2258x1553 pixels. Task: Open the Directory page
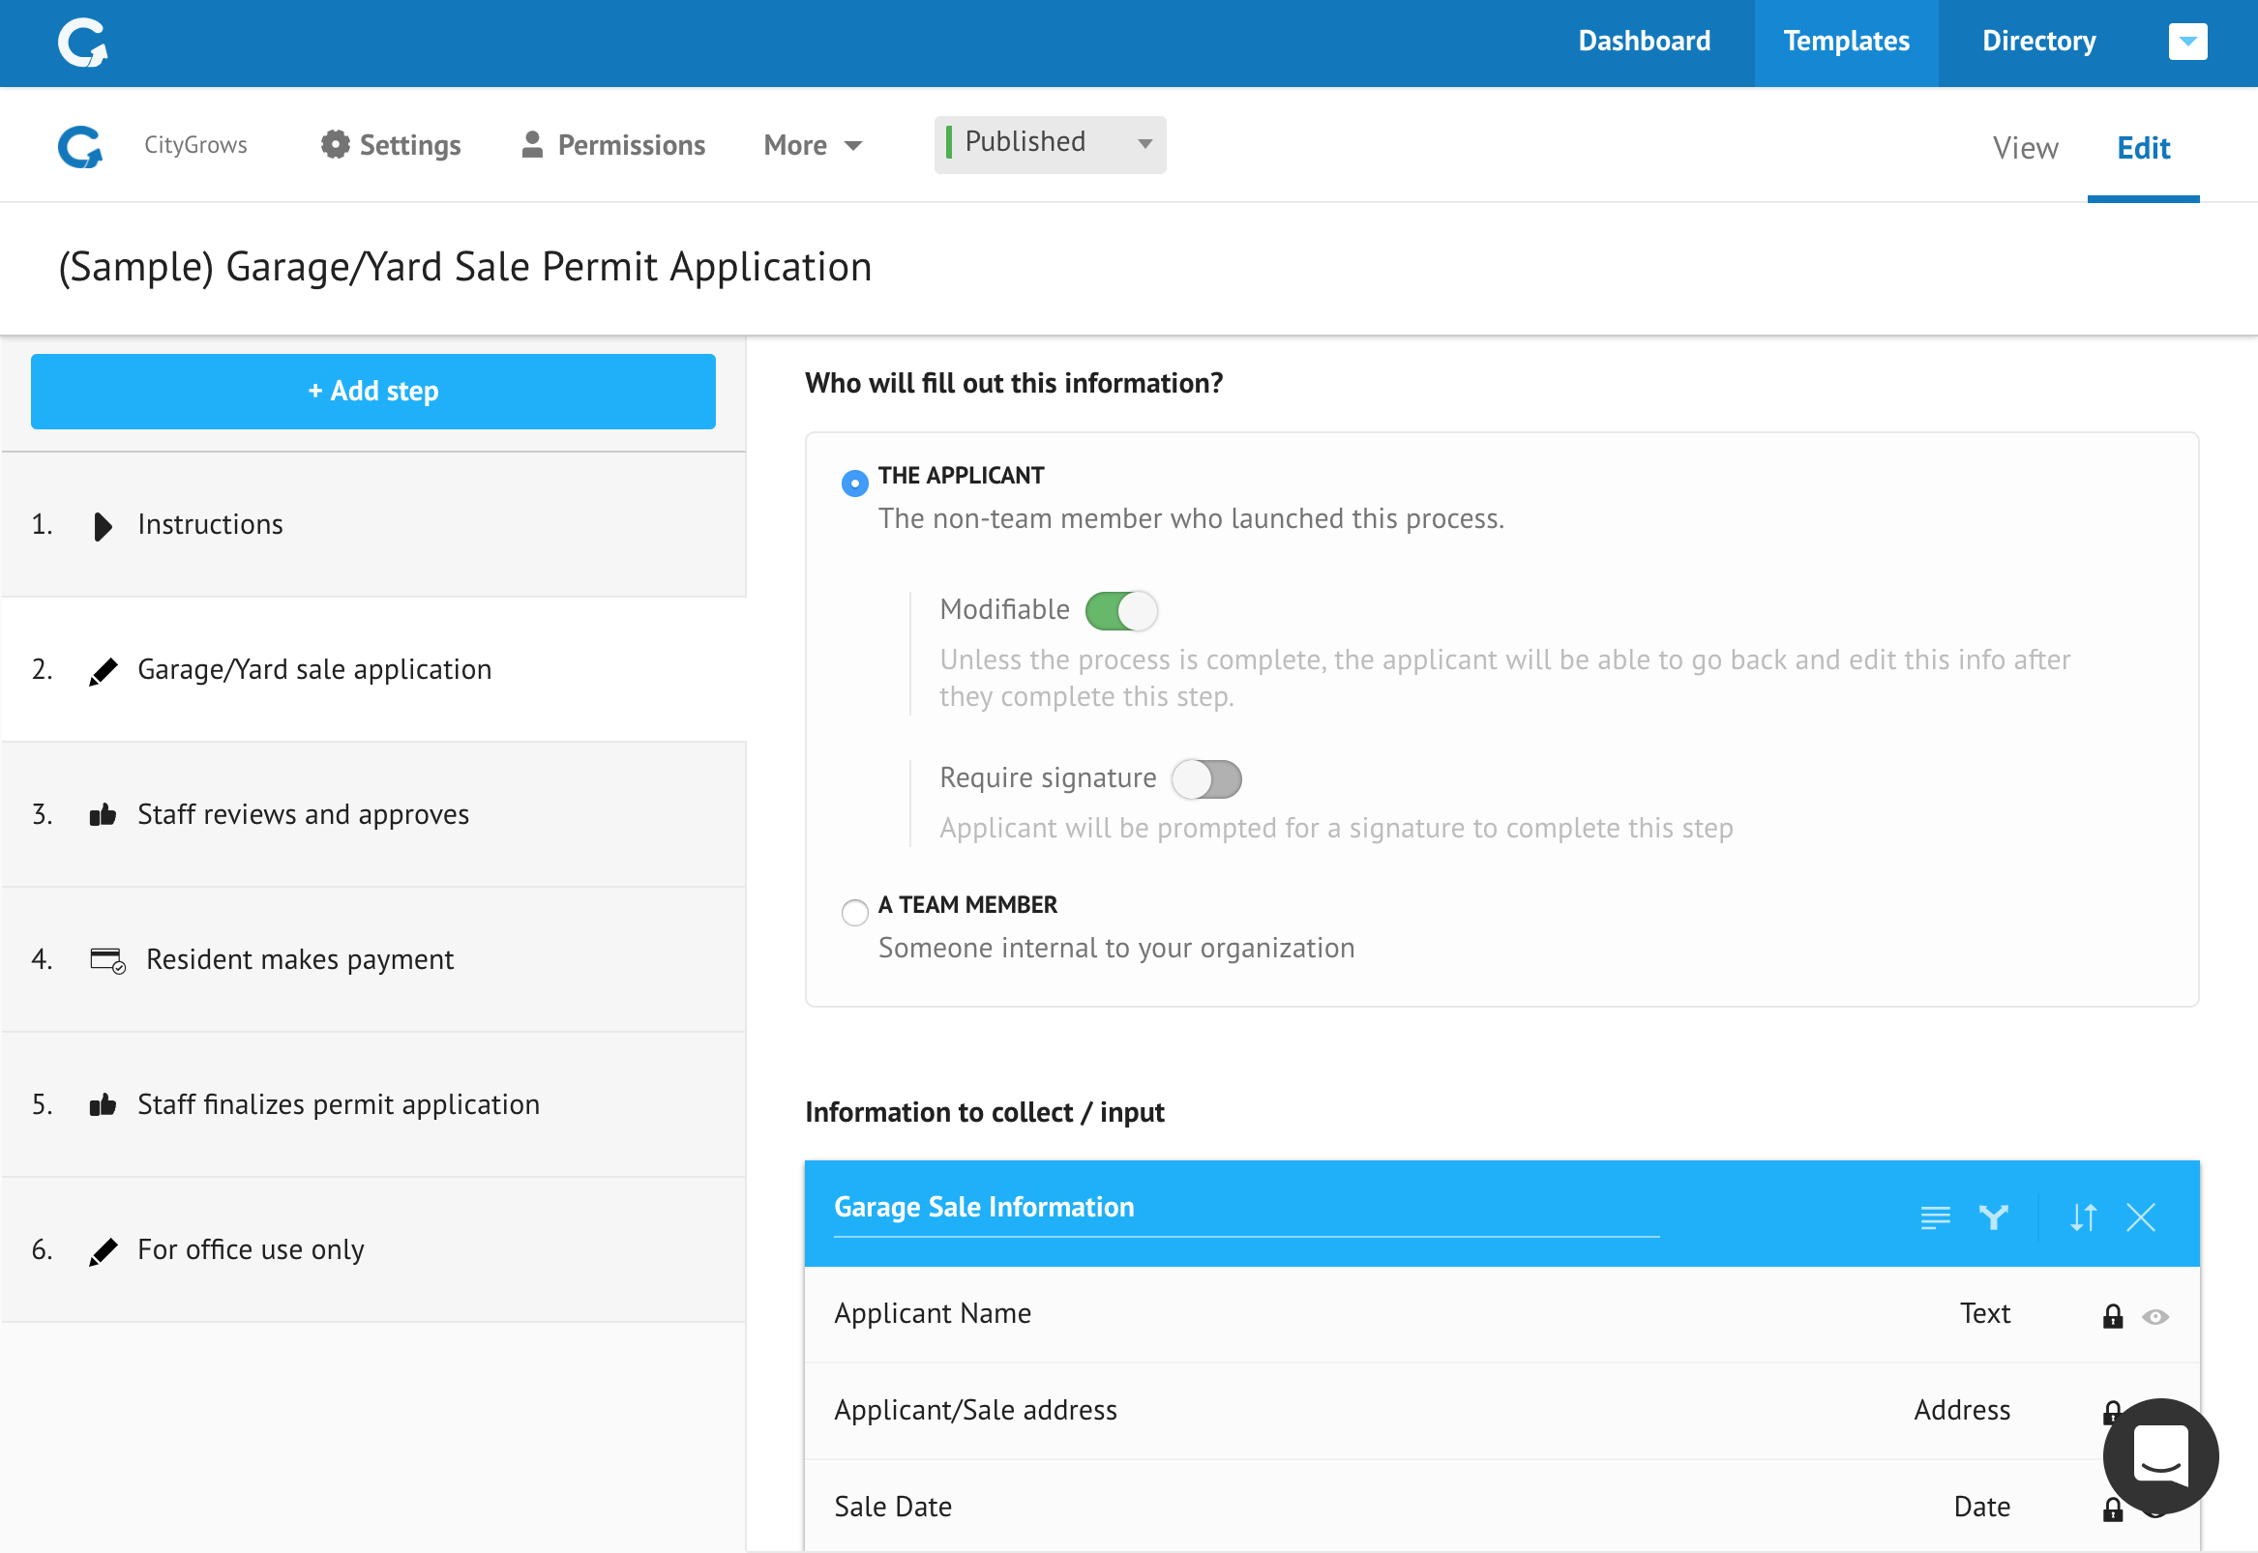coord(2039,41)
